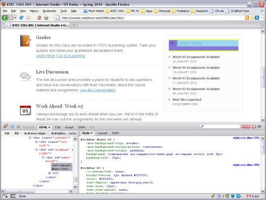Click the RSS feed icon in address bar
Image resolution: width=266 pixels, height=200 pixels.
tap(247, 18)
